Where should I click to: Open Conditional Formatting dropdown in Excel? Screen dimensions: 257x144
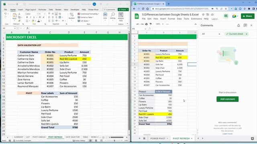88,14
